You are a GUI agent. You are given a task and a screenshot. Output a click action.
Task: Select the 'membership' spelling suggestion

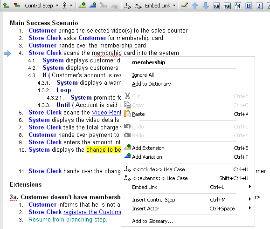coord(149,62)
